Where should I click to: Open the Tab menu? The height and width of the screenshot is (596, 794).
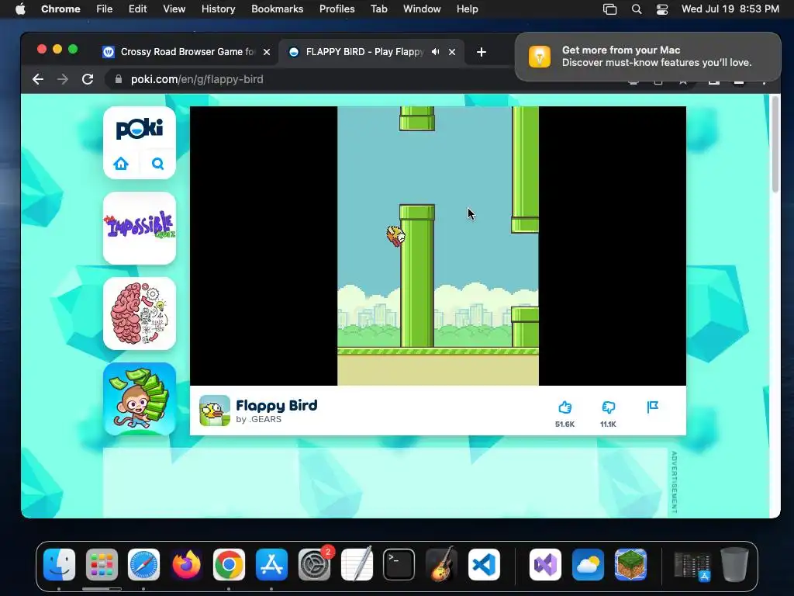pyautogui.click(x=378, y=9)
